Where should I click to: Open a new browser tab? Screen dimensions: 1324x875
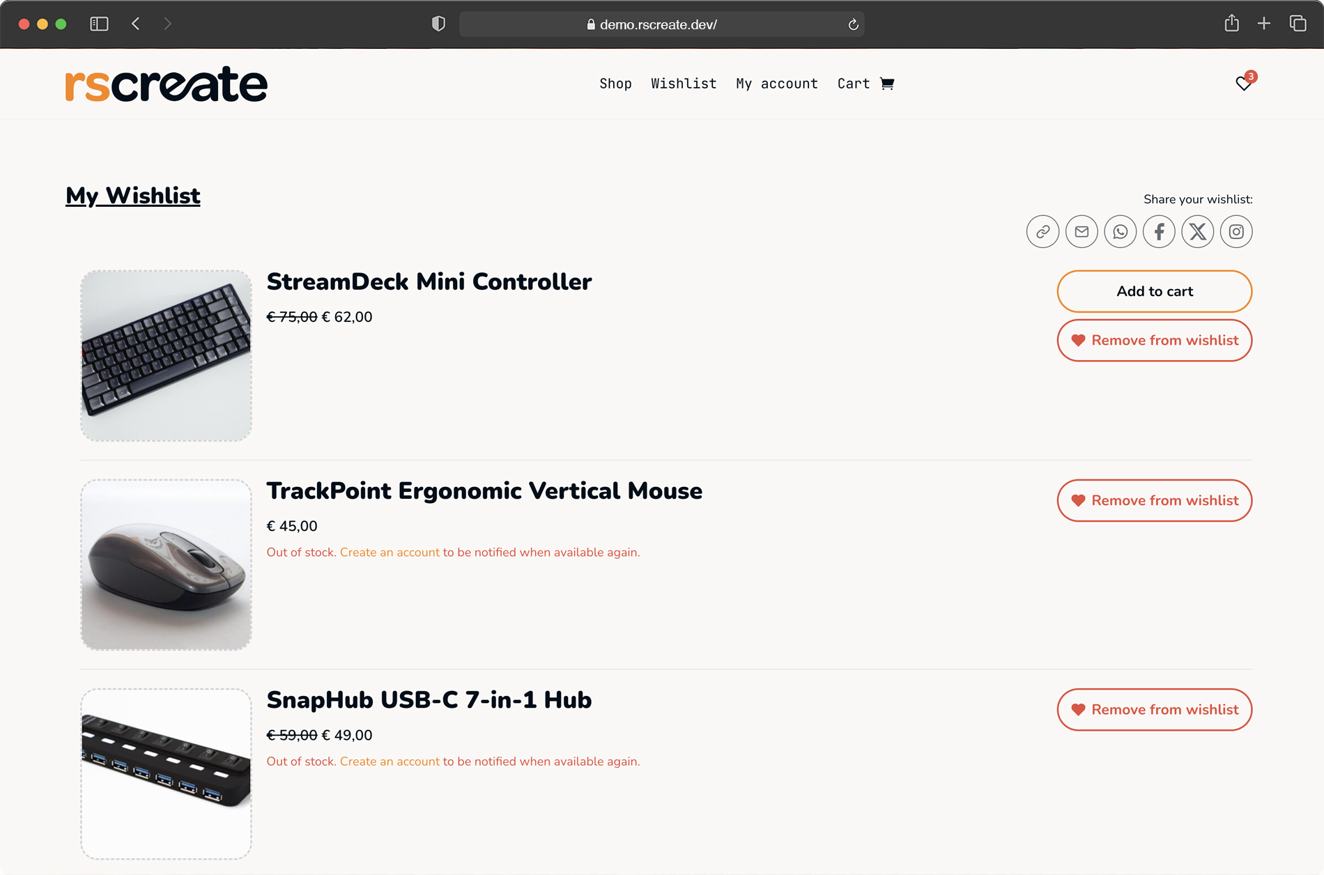(x=1264, y=24)
